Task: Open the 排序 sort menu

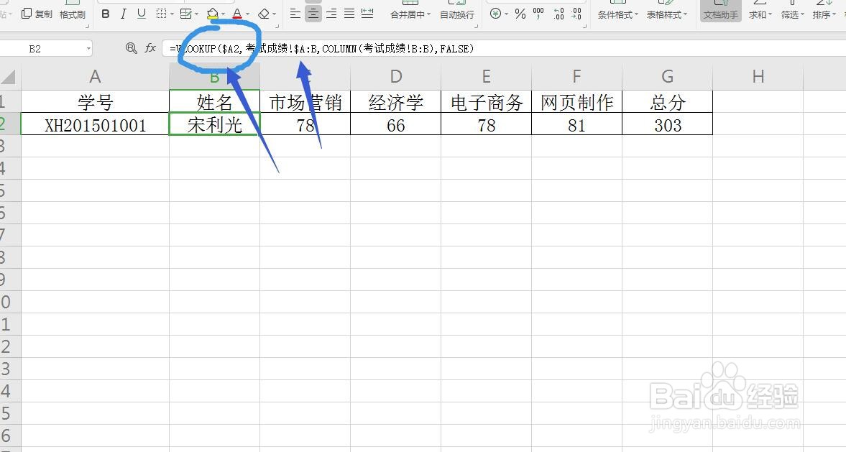Action: click(x=824, y=14)
